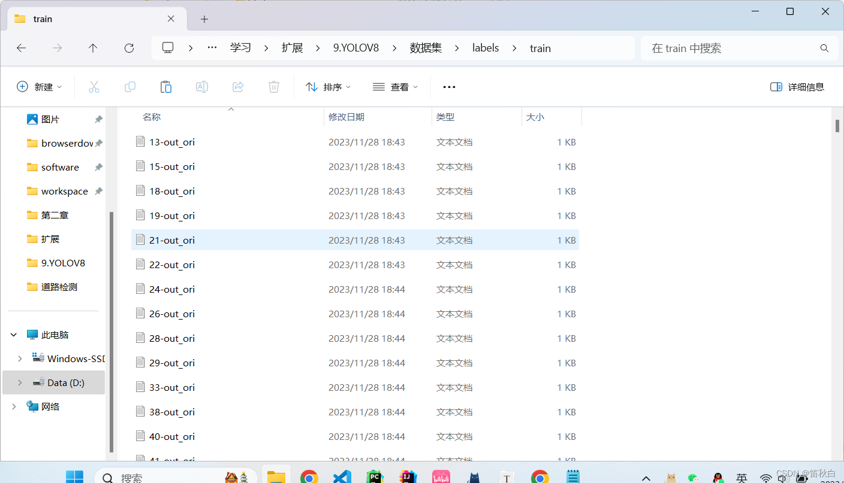844x483 pixels.
Task: Navigate to the 9.YOLOV8 breadcrumb
Action: pos(356,48)
